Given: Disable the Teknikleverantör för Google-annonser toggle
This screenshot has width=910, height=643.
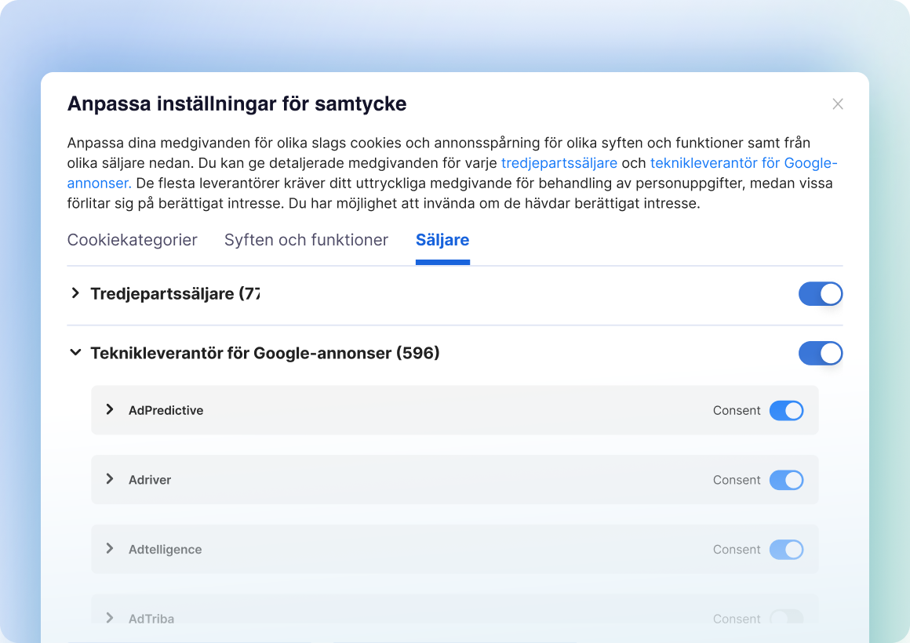Looking at the screenshot, I should pos(820,354).
